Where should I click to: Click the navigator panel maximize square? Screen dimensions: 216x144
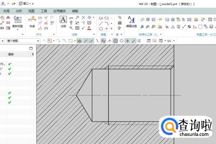pos(31,49)
